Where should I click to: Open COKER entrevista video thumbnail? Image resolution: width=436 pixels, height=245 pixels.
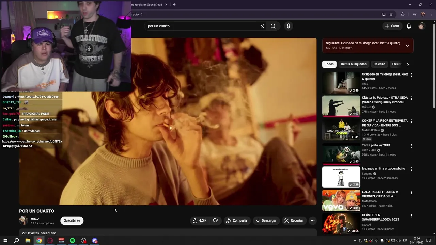[x=341, y=129]
